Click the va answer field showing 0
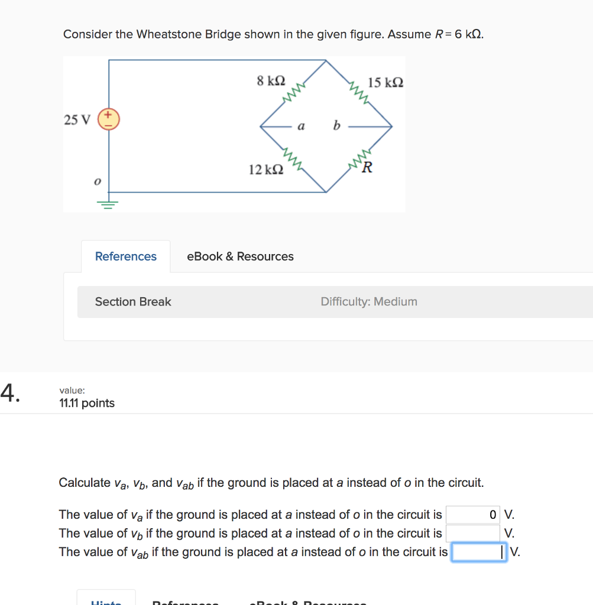Screen dimensions: 593x605 click(473, 515)
